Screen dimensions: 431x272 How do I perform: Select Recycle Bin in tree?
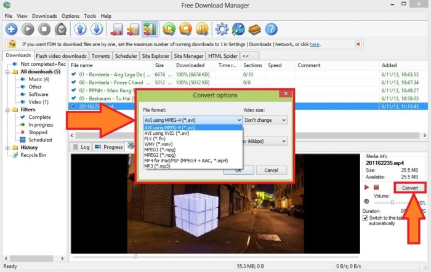[33, 155]
